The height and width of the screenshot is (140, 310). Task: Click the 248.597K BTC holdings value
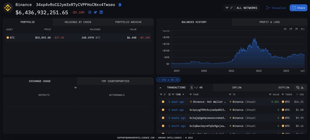coord(91,37)
